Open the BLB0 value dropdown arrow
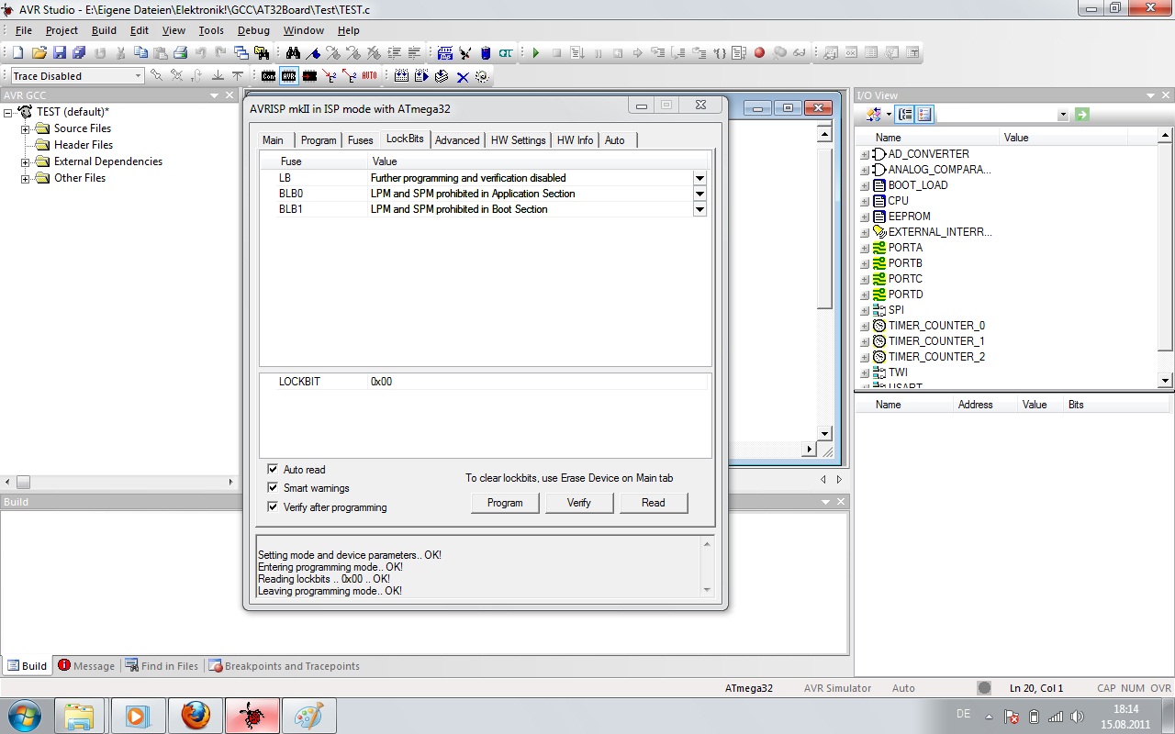The height and width of the screenshot is (734, 1175). tap(699, 194)
